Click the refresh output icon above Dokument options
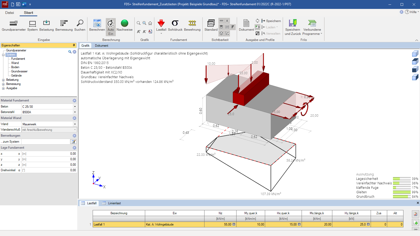 (258, 21)
